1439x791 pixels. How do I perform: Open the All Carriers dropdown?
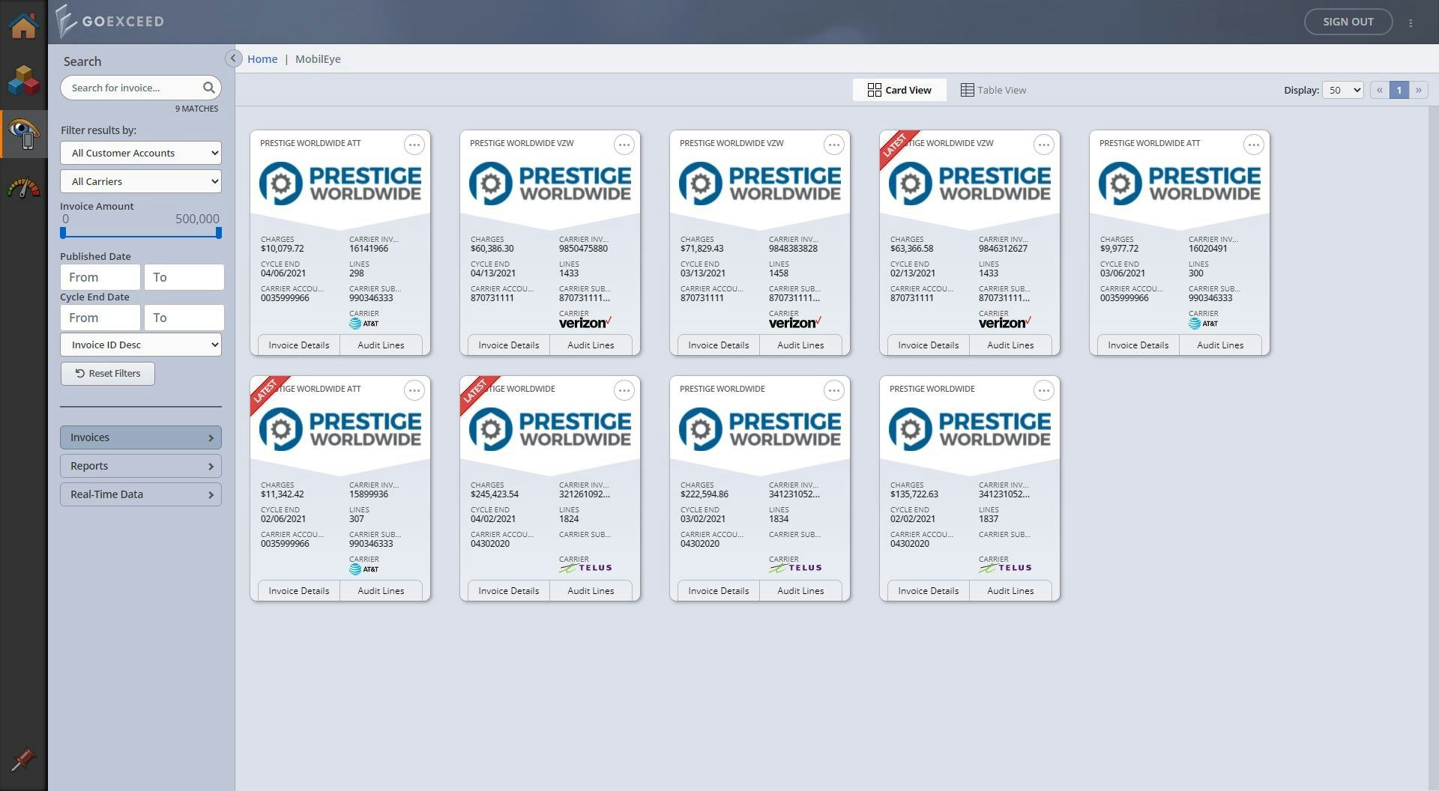(141, 181)
